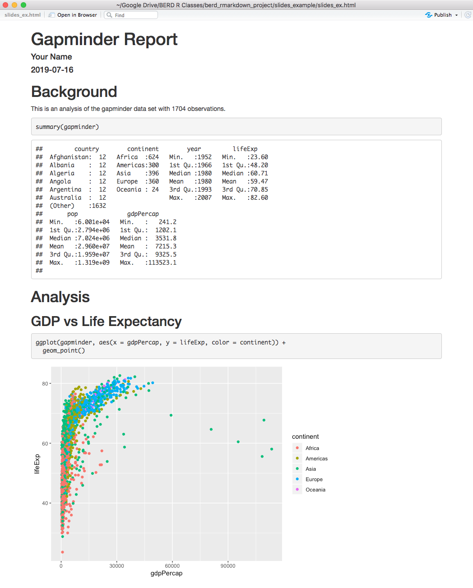Click the GDP vs Life Expectancy heading
Viewport: 473px width, 588px height.
106,322
